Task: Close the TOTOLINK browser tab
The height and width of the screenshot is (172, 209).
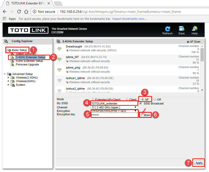Action: (49, 3)
